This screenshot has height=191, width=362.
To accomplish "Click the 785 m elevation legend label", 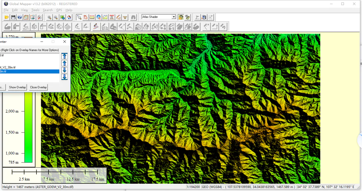I will [x=13, y=162].
